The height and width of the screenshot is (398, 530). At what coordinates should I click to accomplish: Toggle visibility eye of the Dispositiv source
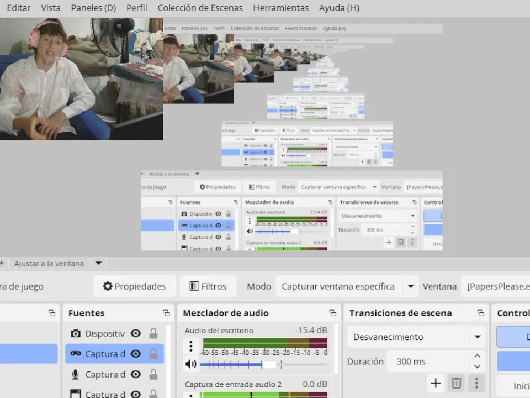pos(136,334)
